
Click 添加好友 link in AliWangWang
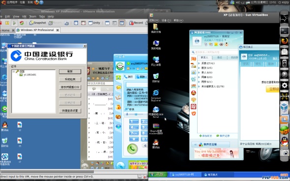pyautogui.click(x=205, y=136)
